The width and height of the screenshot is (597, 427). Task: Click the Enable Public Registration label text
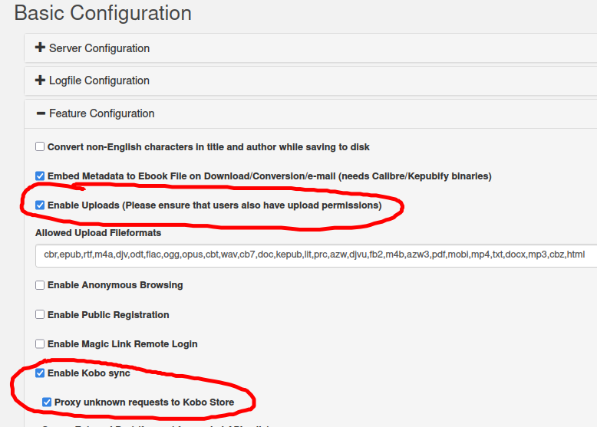(x=108, y=315)
